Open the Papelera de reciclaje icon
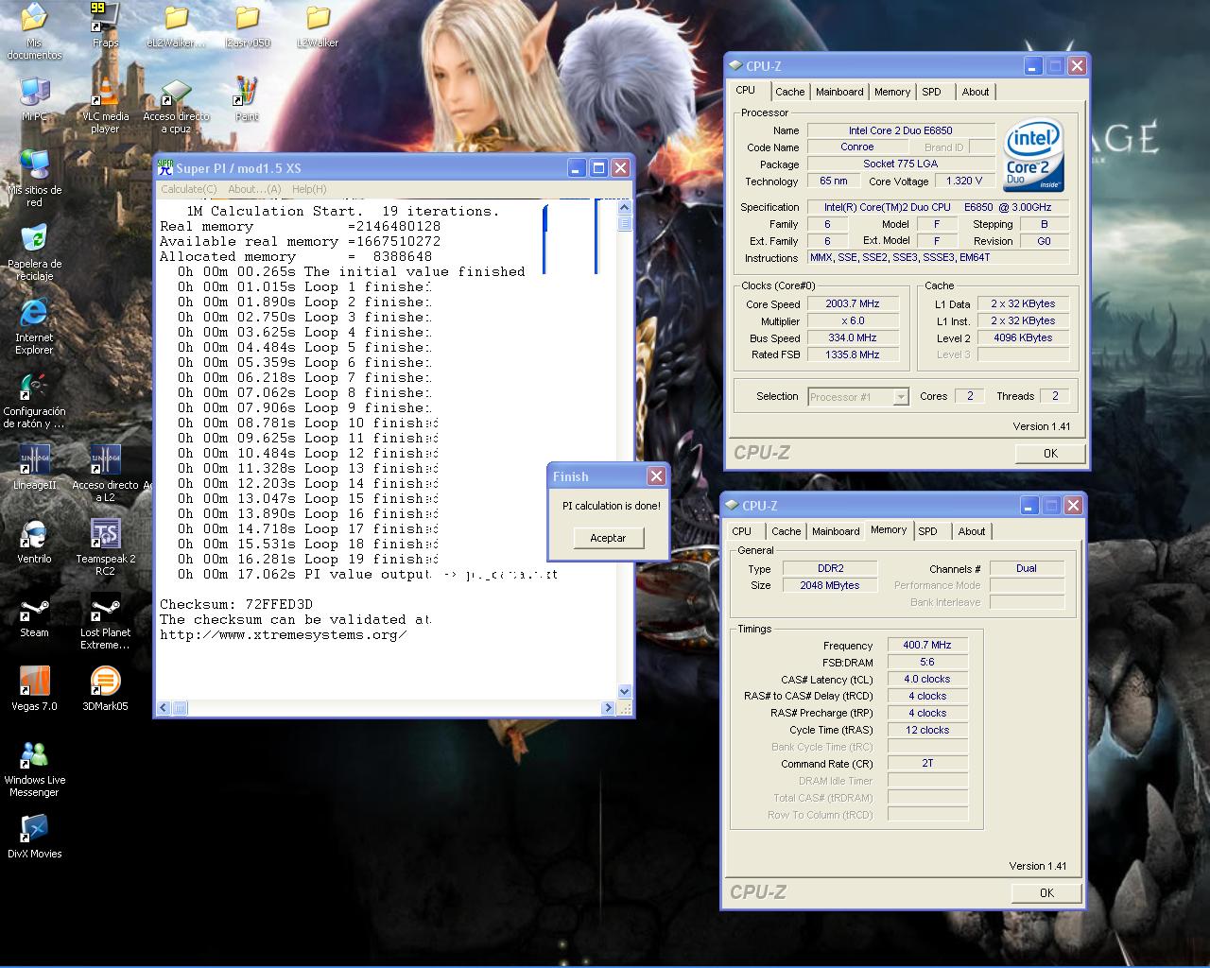1210x968 pixels. 34,240
